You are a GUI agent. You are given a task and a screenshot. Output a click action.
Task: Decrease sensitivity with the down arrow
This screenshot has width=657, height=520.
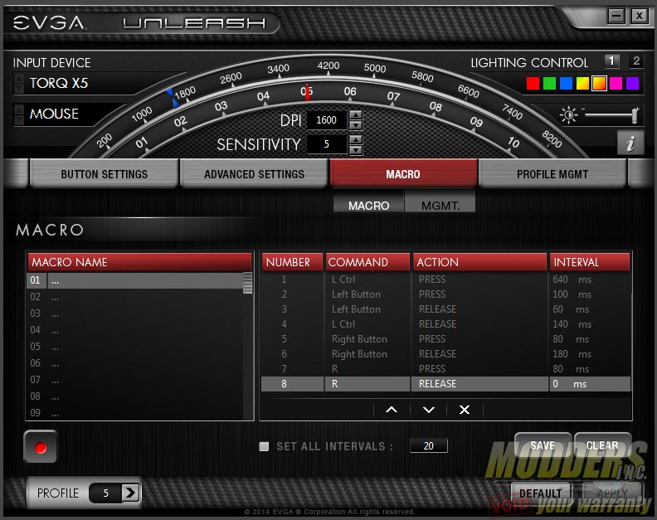tap(356, 149)
